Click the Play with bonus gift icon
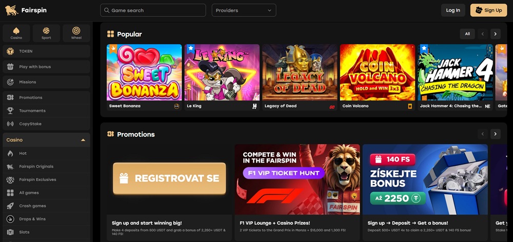The width and height of the screenshot is (513, 242). (x=10, y=67)
